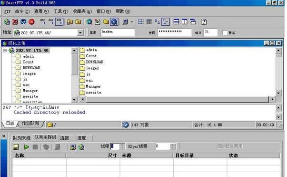Click the computer monitor toolbar icon
This screenshot has width=287, height=177.
pyautogui.click(x=125, y=22)
